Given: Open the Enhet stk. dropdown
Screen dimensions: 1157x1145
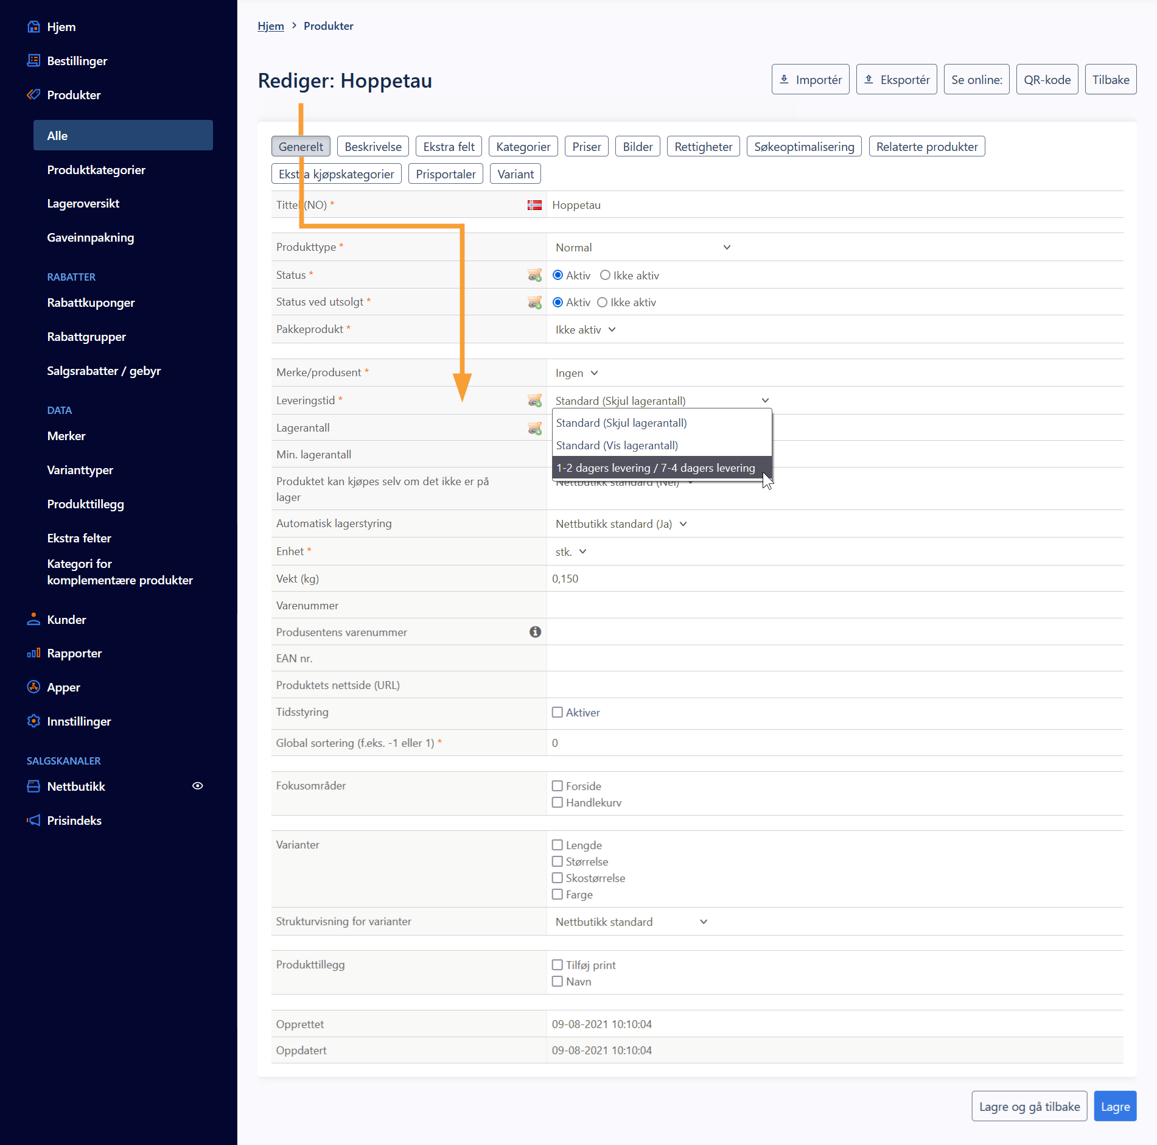Looking at the screenshot, I should [571, 551].
